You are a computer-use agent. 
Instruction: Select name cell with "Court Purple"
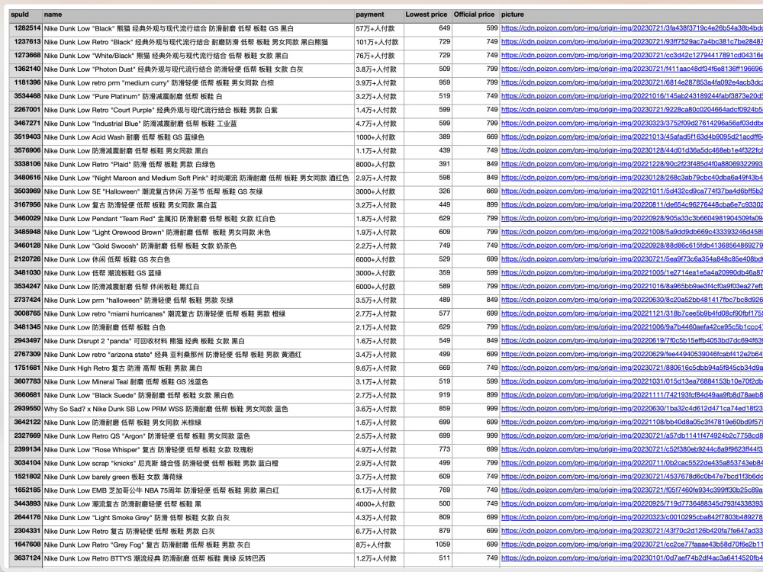tap(198, 111)
